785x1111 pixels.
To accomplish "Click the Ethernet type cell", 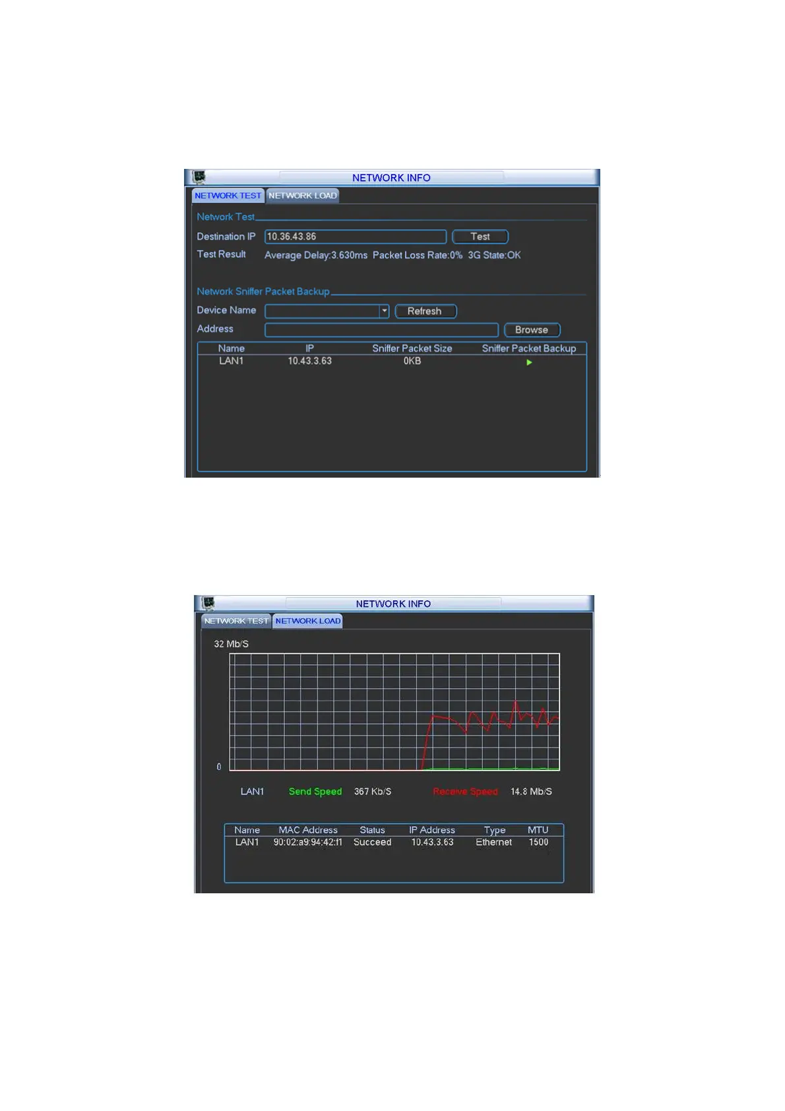I will pyautogui.click(x=493, y=842).
